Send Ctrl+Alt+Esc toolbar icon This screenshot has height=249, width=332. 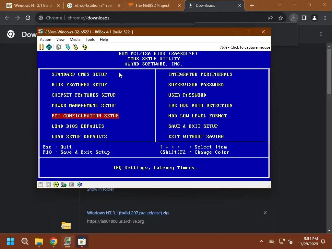pyautogui.click(x=75, y=47)
